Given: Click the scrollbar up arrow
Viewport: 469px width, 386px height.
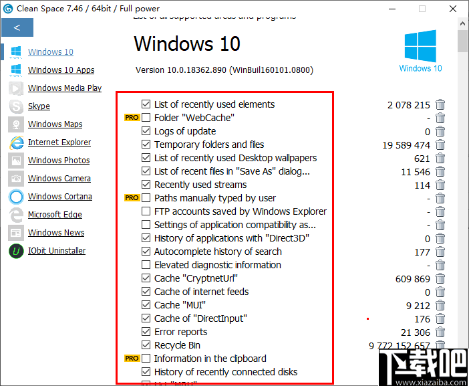Looking at the screenshot, I should [463, 23].
